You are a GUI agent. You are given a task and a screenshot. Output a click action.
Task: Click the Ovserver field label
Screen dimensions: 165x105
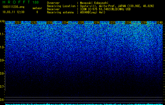click(x=53, y=3)
